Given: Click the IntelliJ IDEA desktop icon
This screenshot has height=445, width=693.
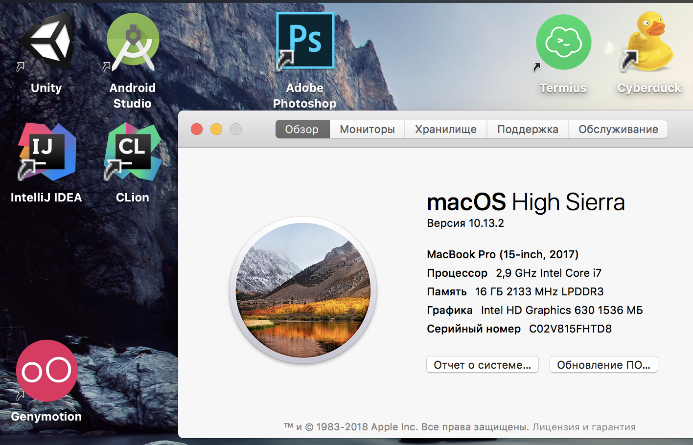Looking at the screenshot, I should (47, 152).
